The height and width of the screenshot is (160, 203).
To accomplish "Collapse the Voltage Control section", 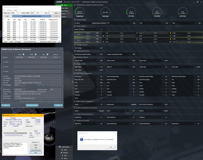I will (x=75, y=45).
